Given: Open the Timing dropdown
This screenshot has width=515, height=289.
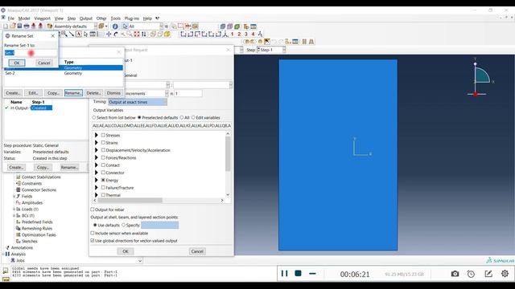Looking at the screenshot, I should point(138,102).
